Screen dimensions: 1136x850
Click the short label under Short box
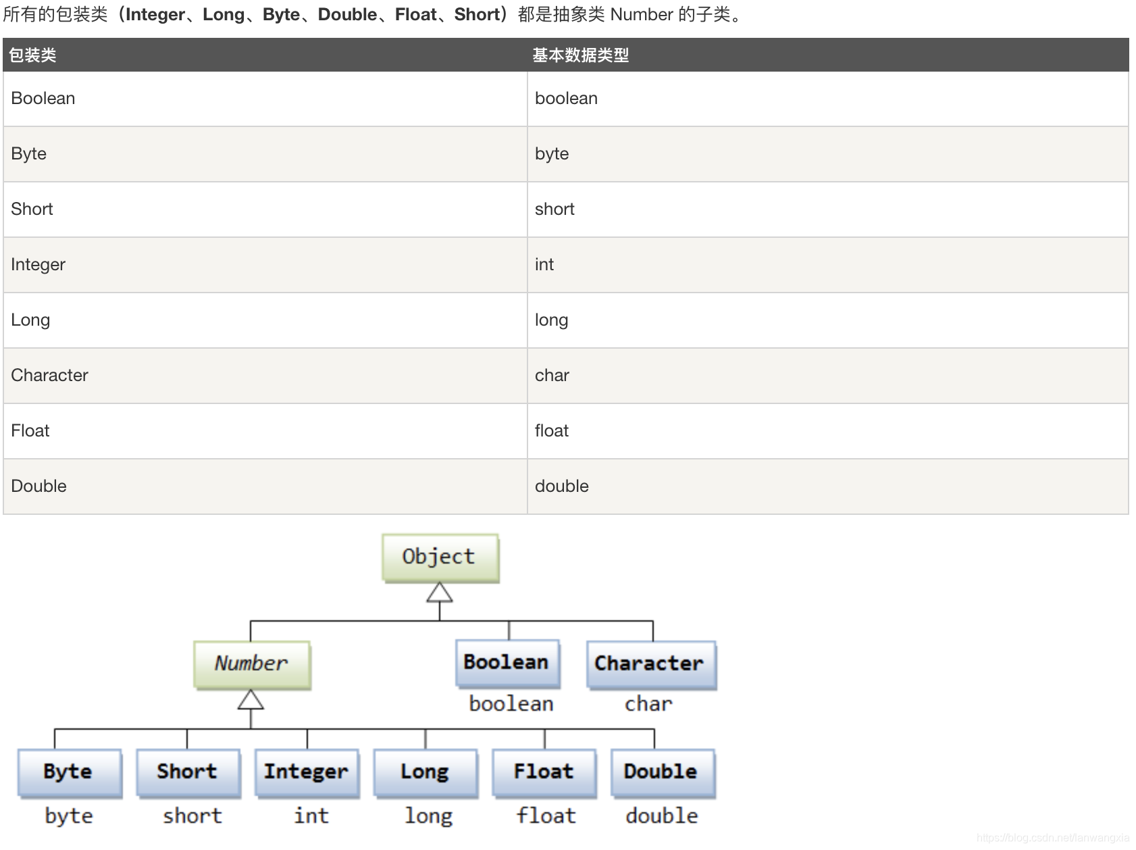coord(192,816)
